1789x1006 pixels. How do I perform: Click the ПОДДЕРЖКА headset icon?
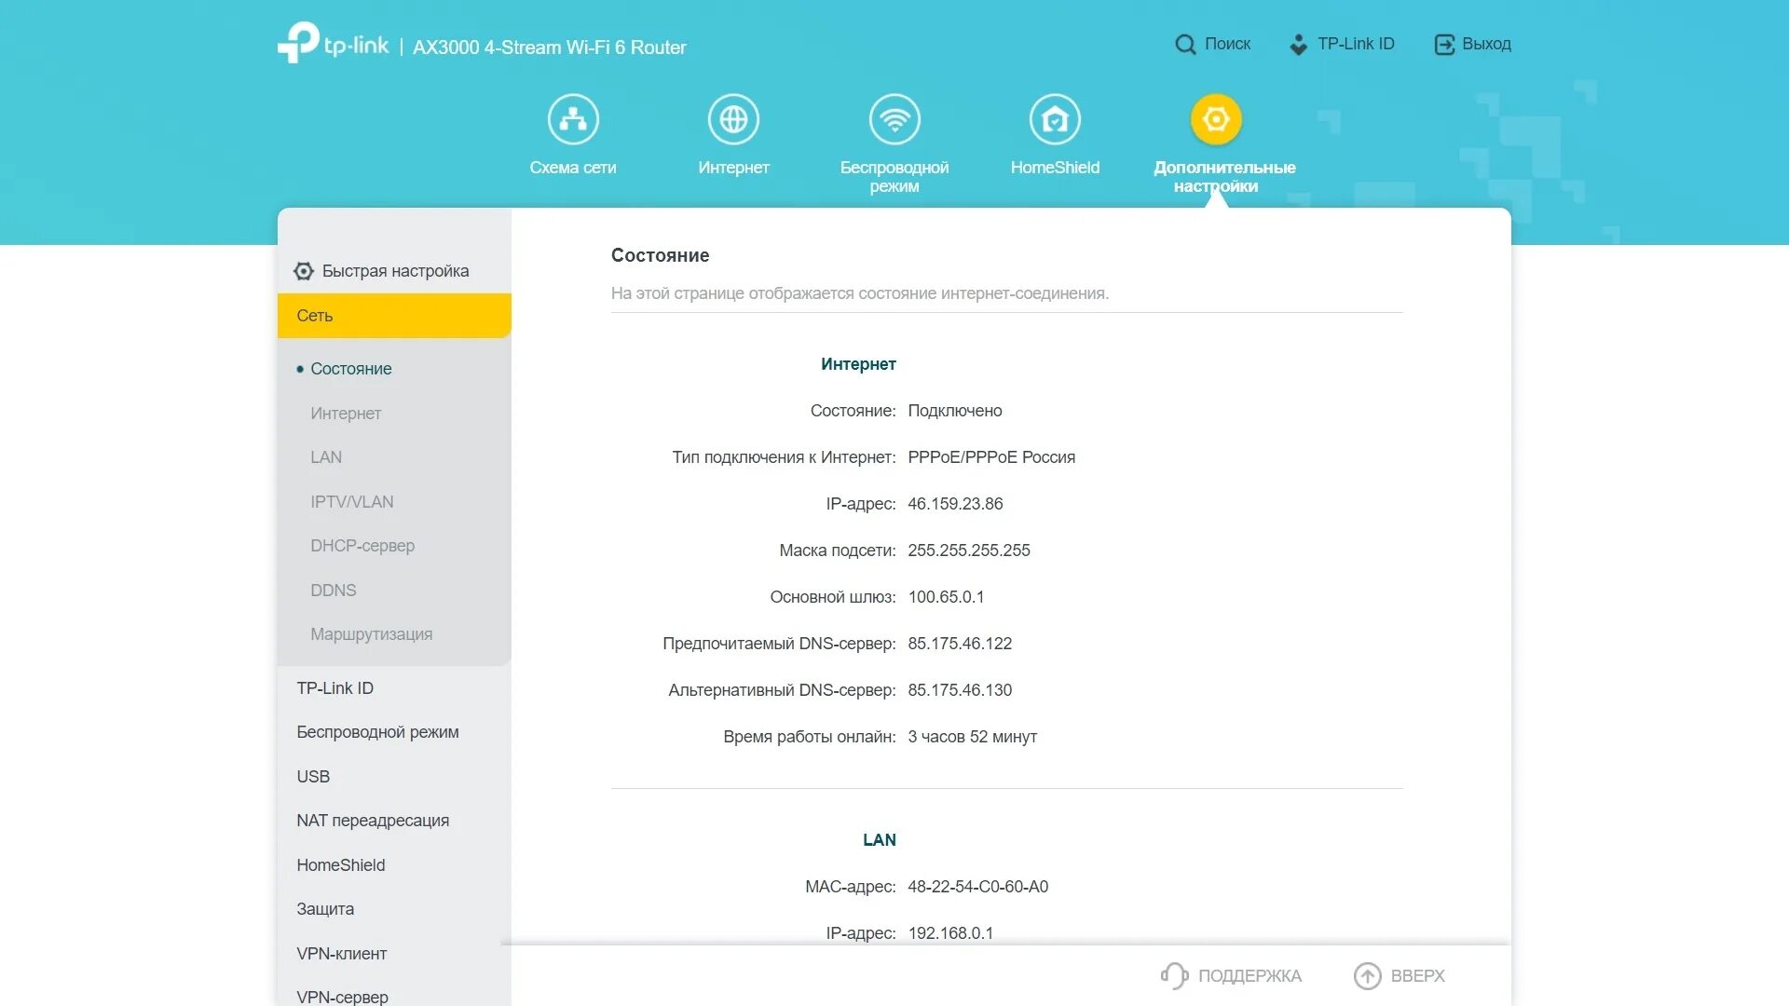pos(1174,975)
